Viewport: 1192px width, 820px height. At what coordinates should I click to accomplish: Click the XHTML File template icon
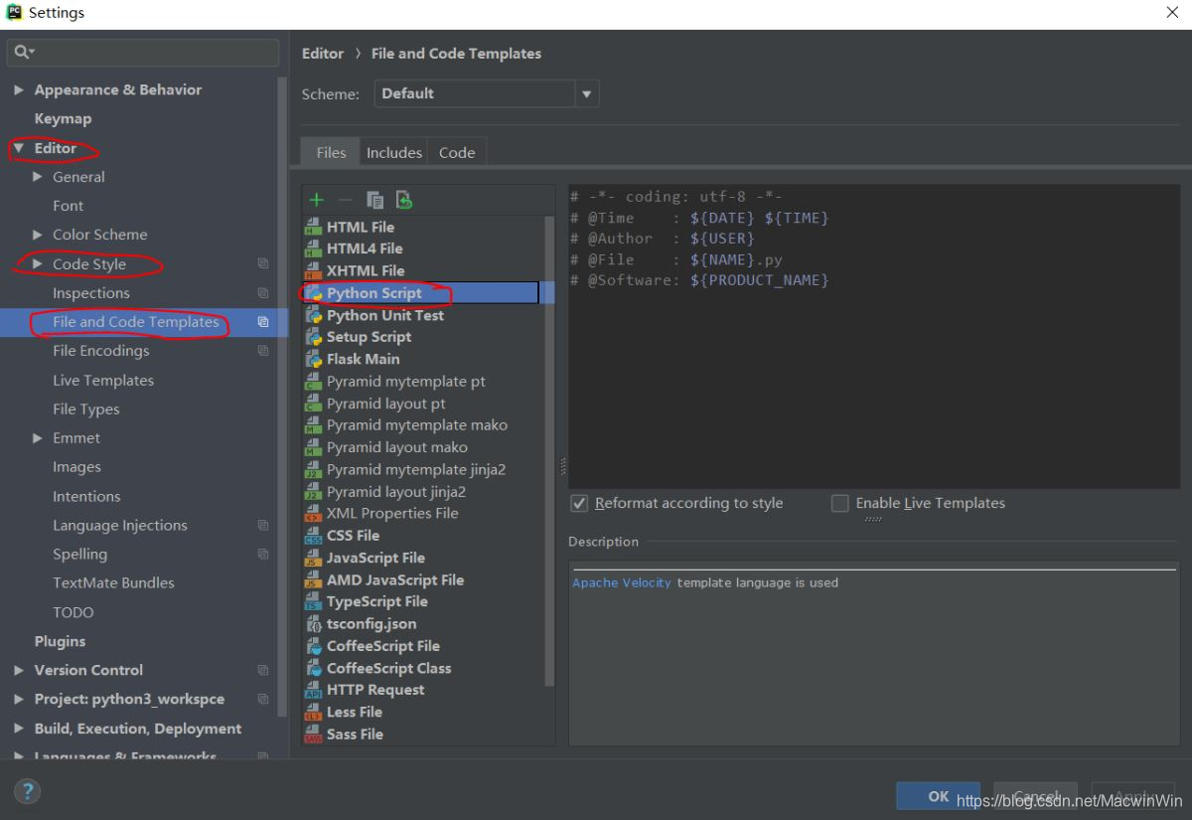coord(313,270)
